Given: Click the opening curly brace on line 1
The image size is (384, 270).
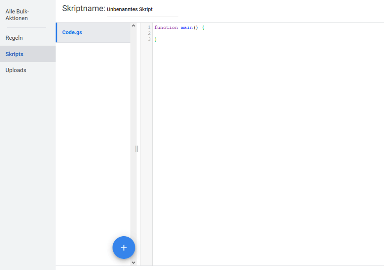Looking at the screenshot, I should tap(203, 28).
